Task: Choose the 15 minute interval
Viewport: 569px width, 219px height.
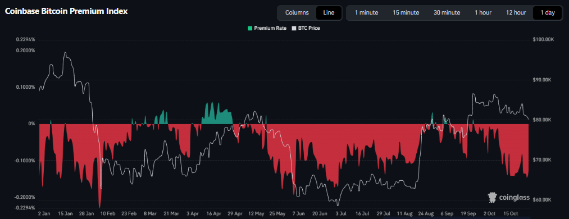Action: (406, 13)
